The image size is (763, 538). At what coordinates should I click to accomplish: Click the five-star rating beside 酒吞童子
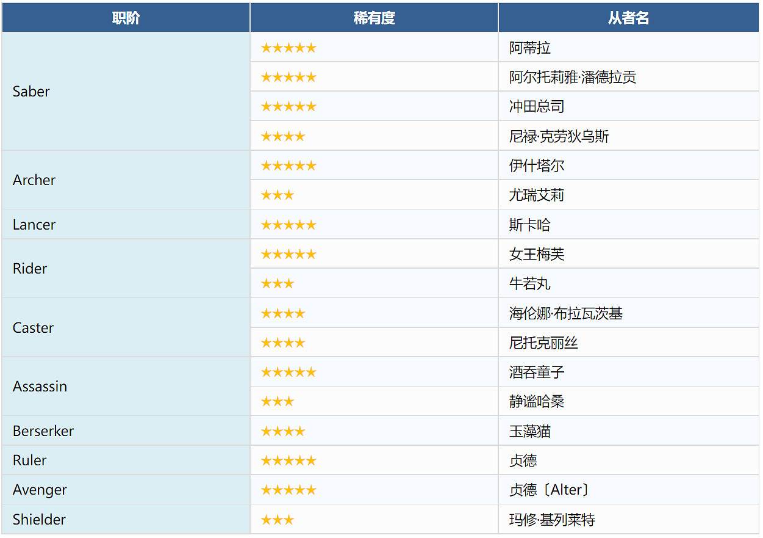pos(288,372)
